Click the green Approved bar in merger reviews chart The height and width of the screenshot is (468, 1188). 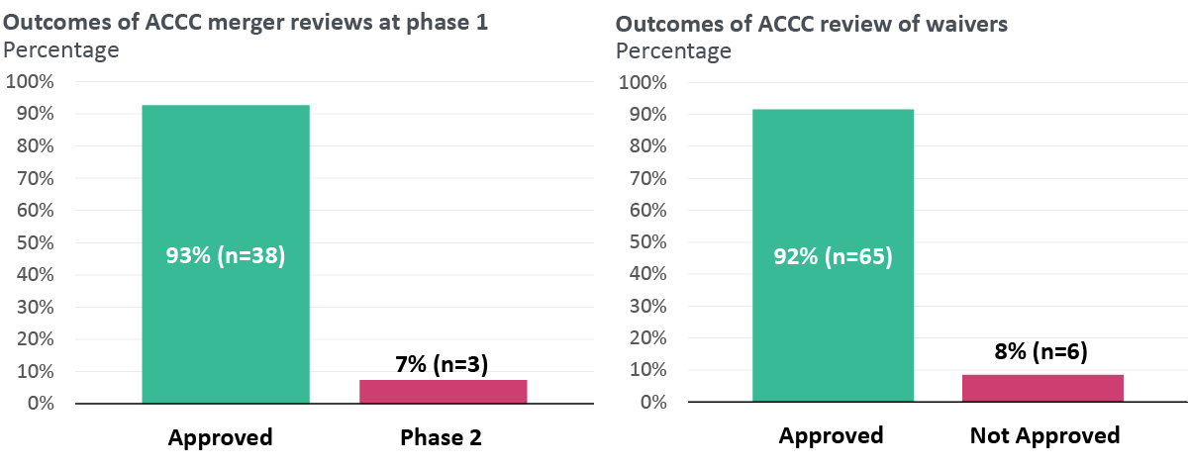coord(226,178)
